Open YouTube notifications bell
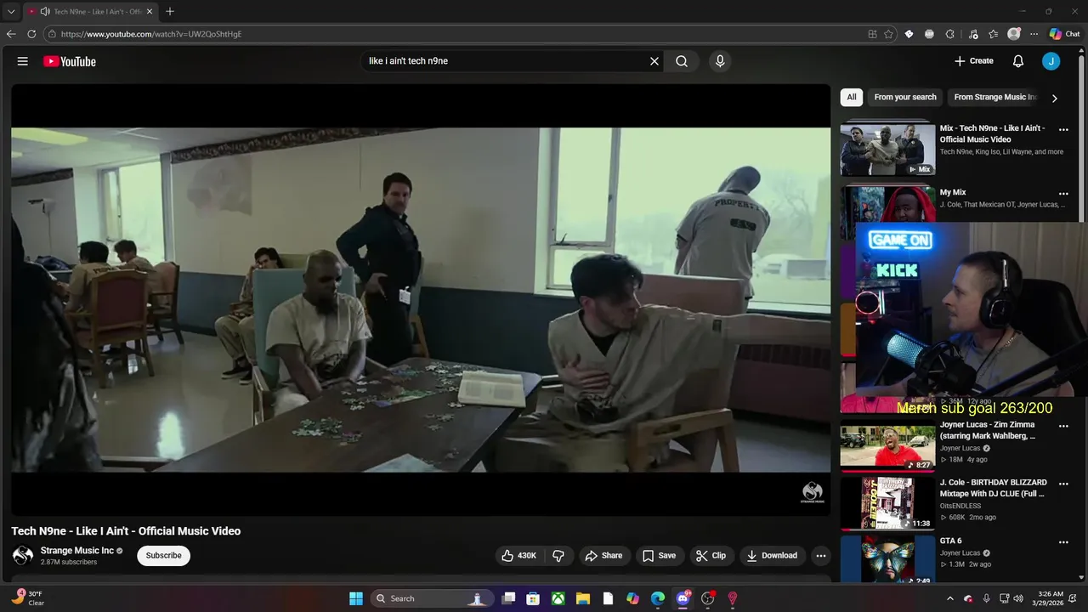The height and width of the screenshot is (612, 1088). tap(1018, 61)
